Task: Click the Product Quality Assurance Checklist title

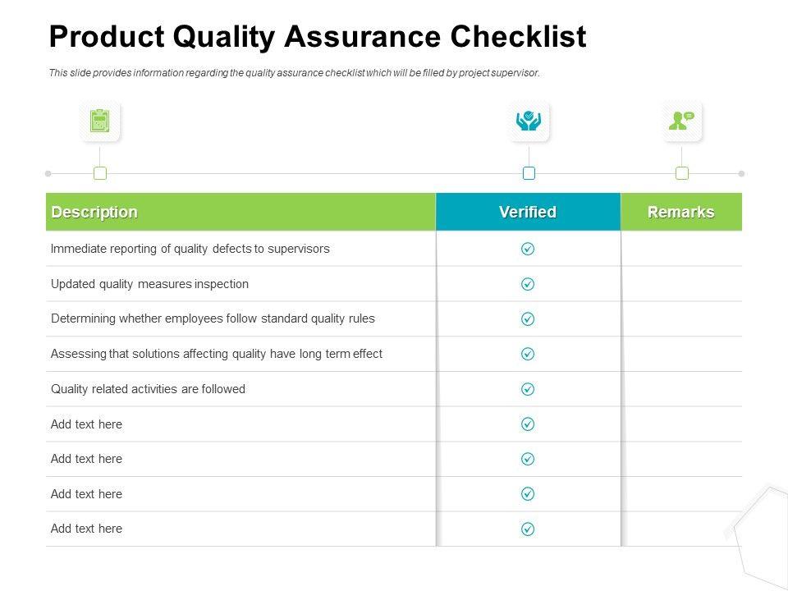Action: (318, 38)
